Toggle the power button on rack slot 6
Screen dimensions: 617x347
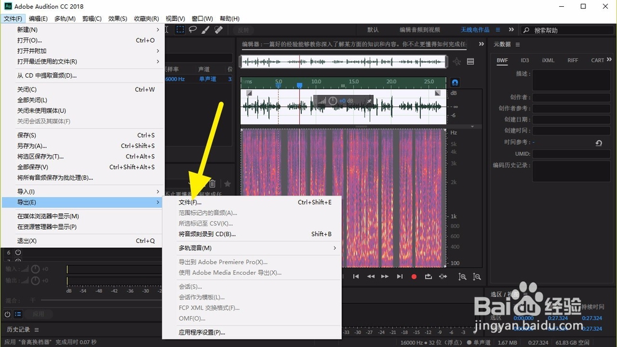pos(18,252)
